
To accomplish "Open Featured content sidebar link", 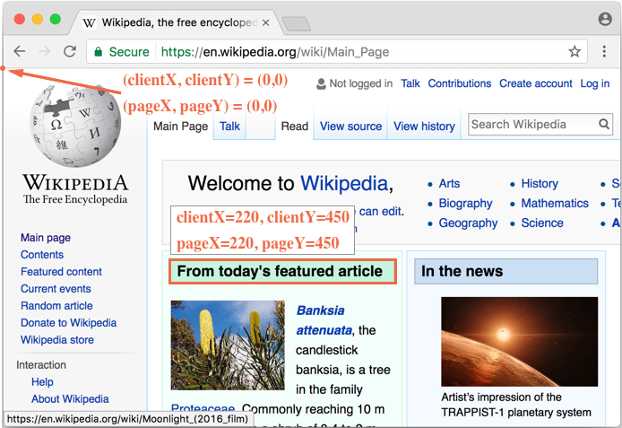I will [61, 272].
